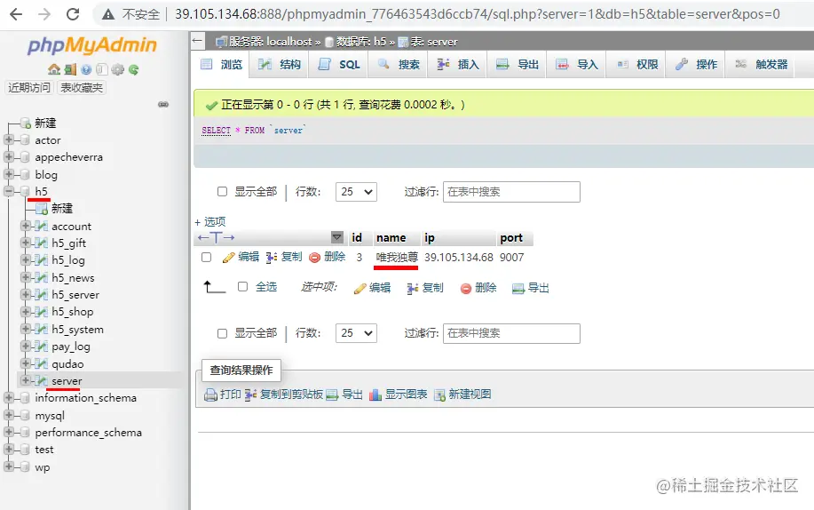Click the Print icon in query results operations
Image resolution: width=814 pixels, height=510 pixels.
pos(210,395)
